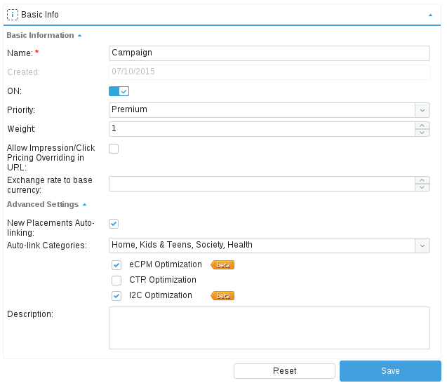Viewport: 447px width, 390px height.
Task: Collapse the Basic Info panel arrow
Action: [x=429, y=14]
